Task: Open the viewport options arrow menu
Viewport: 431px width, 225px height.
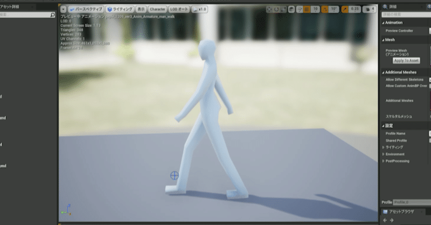Action: 63,9
